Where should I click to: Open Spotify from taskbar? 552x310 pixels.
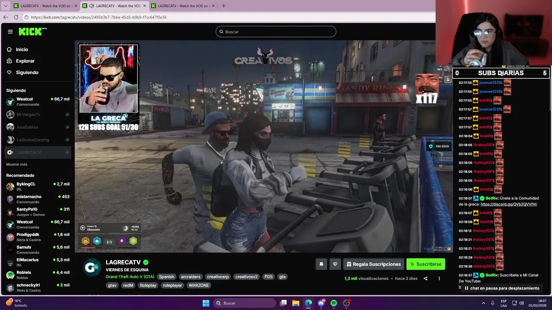point(334,303)
